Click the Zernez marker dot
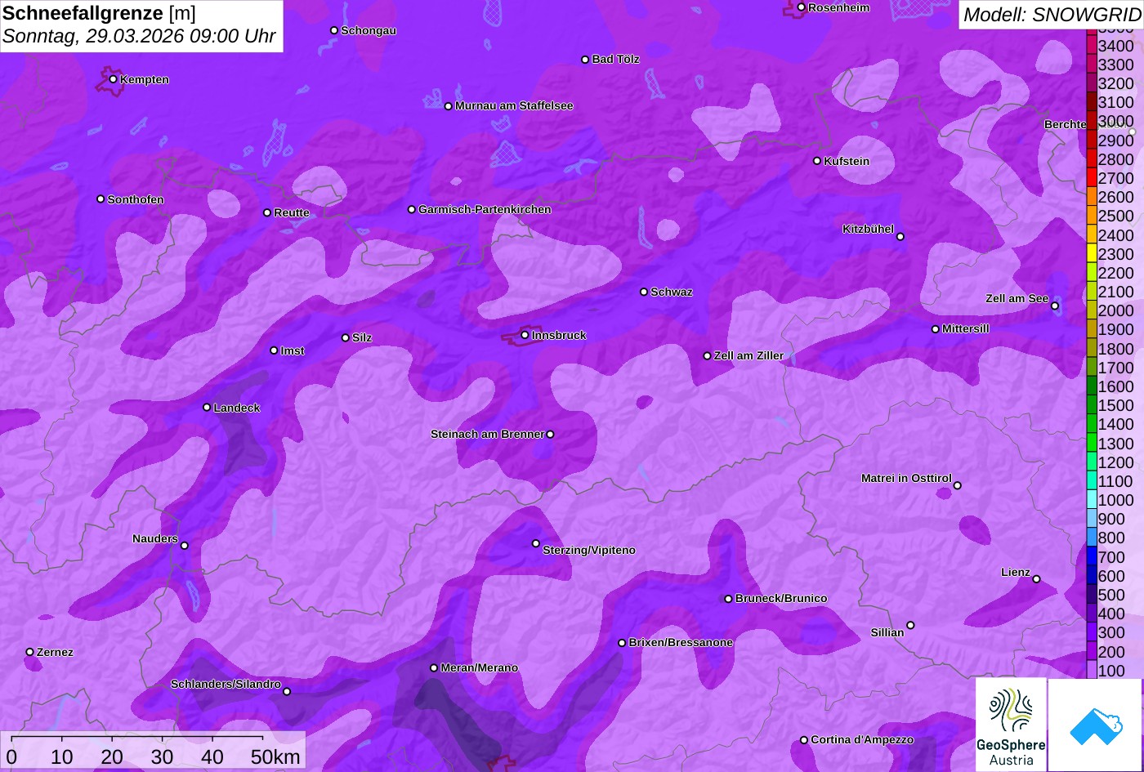 point(30,652)
